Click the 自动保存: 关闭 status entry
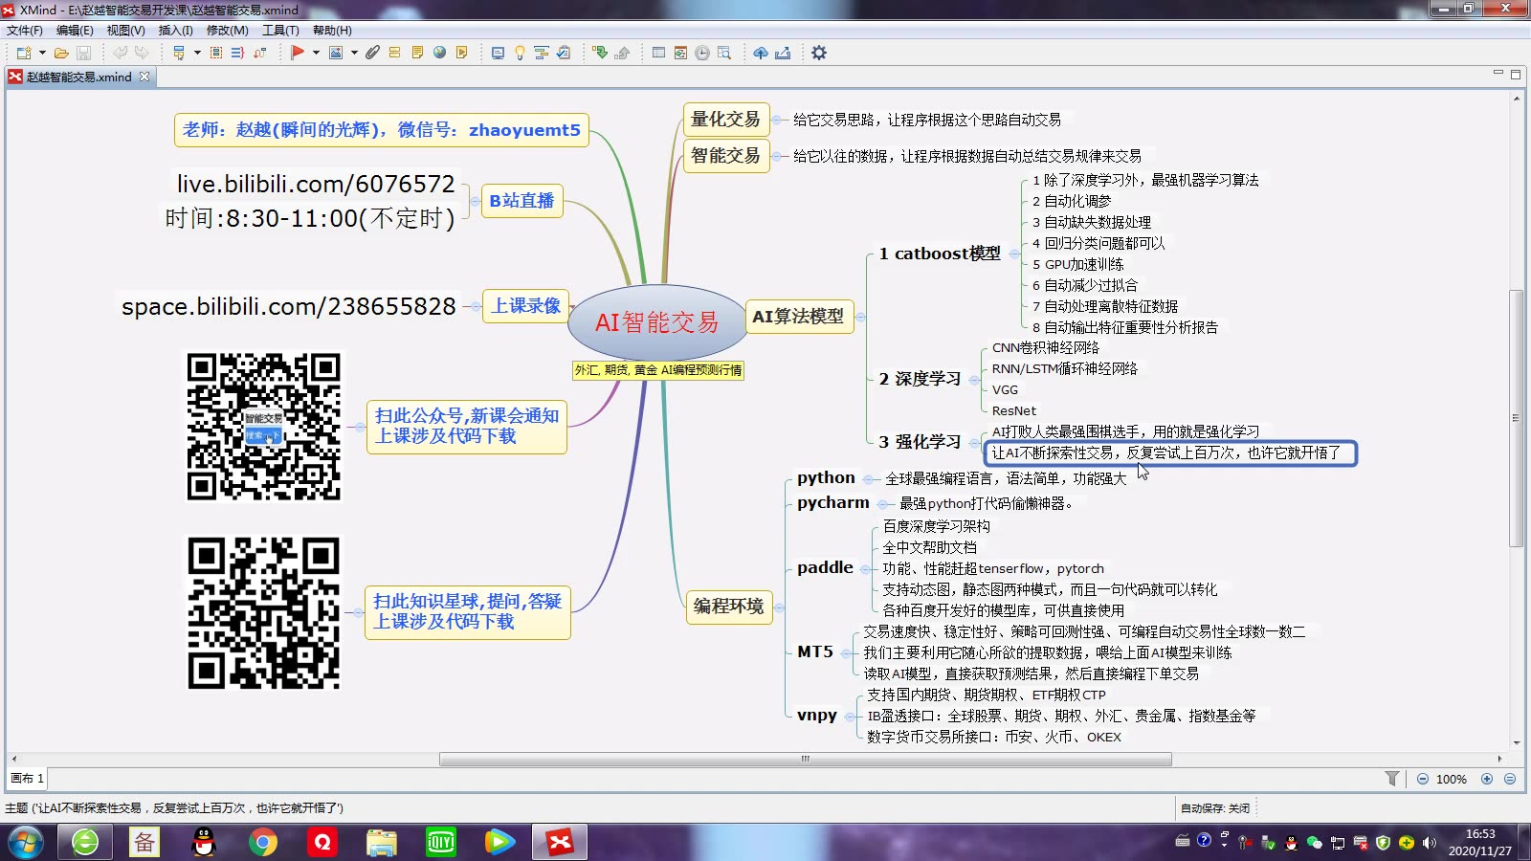This screenshot has height=861, width=1531. (1215, 808)
